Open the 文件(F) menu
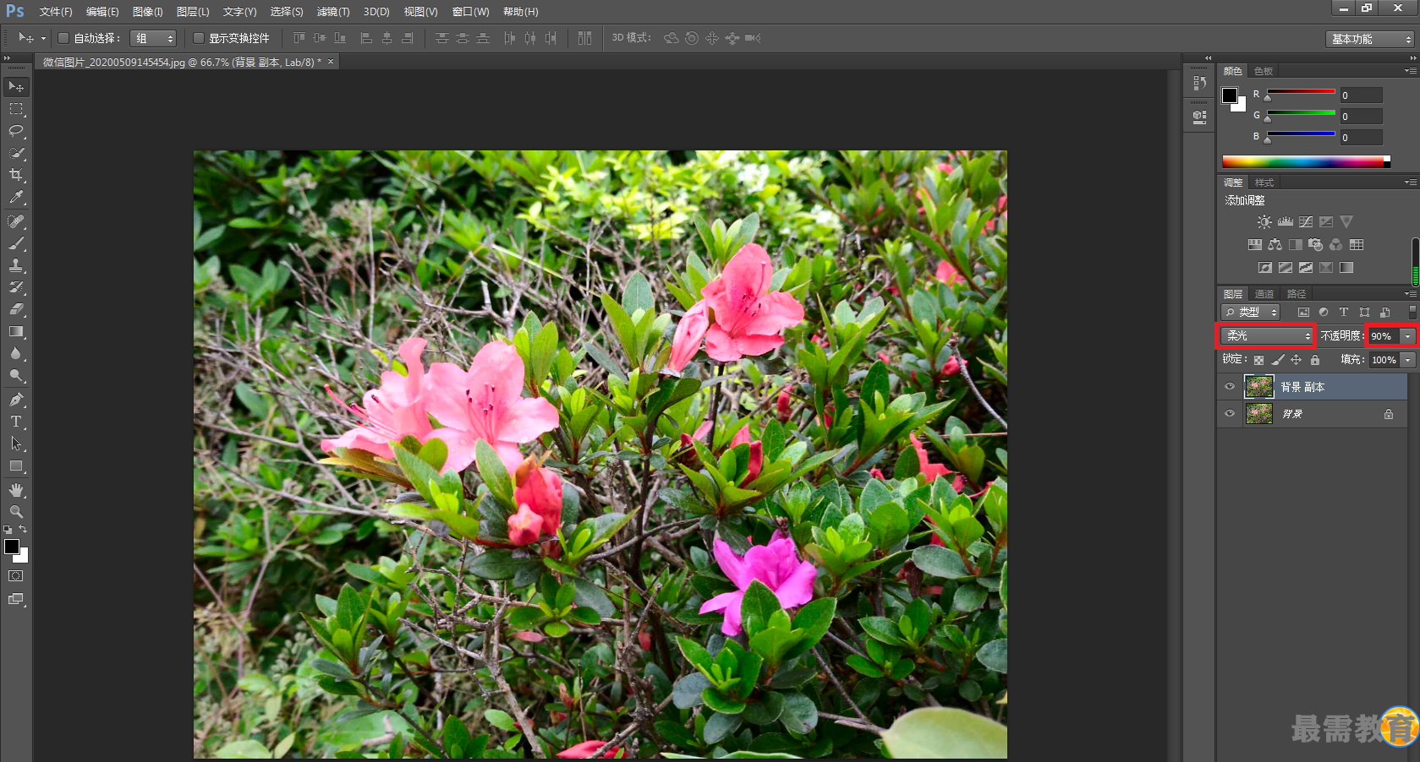Viewport: 1420px width, 762px height. (56, 12)
